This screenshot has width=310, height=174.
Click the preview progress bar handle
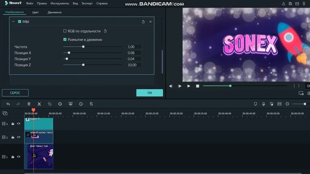coord(230,86)
